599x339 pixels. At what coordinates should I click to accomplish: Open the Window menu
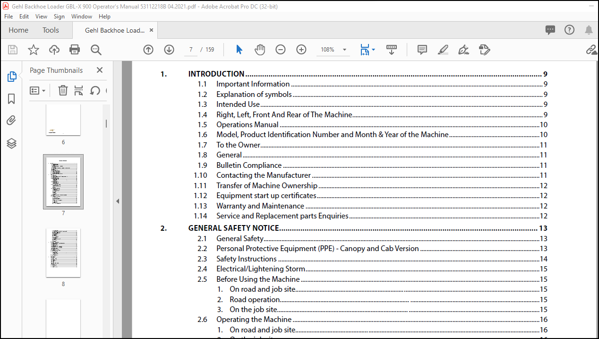coord(82,16)
